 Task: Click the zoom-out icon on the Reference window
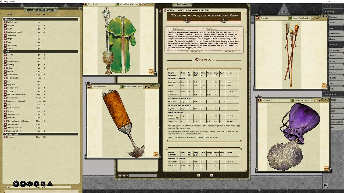point(124,176)
